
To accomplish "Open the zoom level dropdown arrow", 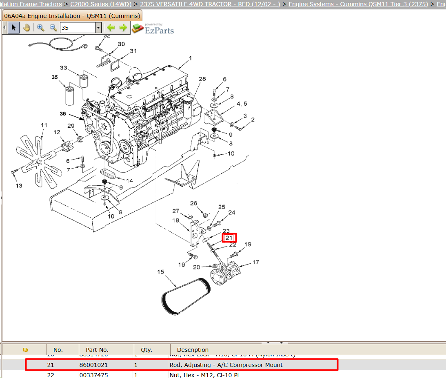I will (98, 28).
